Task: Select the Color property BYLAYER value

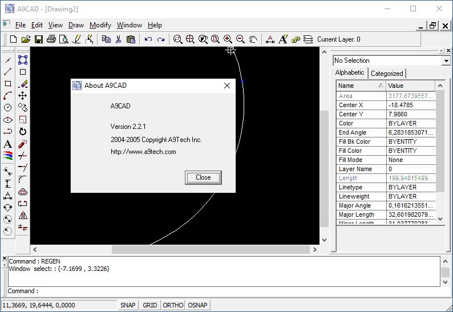Action: [x=411, y=123]
